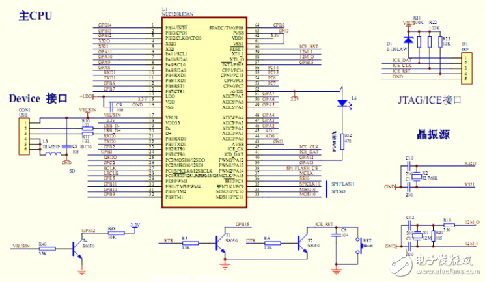Click the Device 接口 section heading
The height and width of the screenshot is (282, 485).
click(x=38, y=98)
